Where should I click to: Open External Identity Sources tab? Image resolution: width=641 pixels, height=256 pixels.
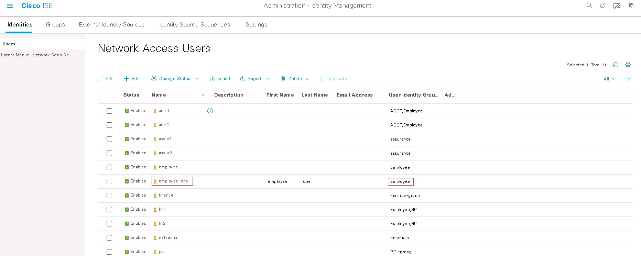tap(112, 24)
